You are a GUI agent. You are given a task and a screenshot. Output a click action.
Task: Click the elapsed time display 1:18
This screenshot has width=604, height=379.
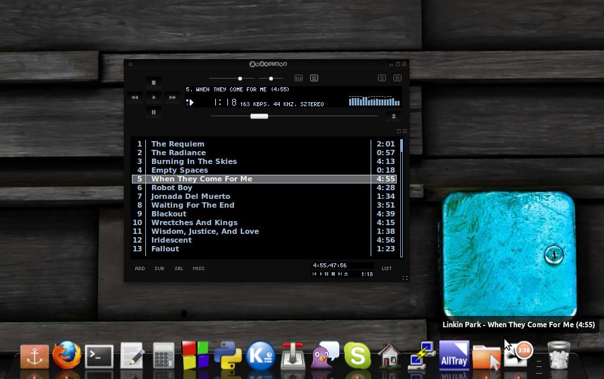[x=225, y=102]
